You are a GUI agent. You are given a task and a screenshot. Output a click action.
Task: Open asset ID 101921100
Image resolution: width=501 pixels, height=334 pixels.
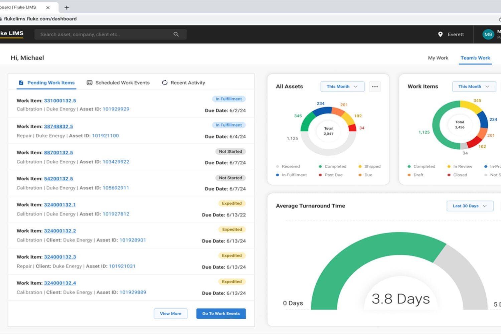tap(106, 136)
